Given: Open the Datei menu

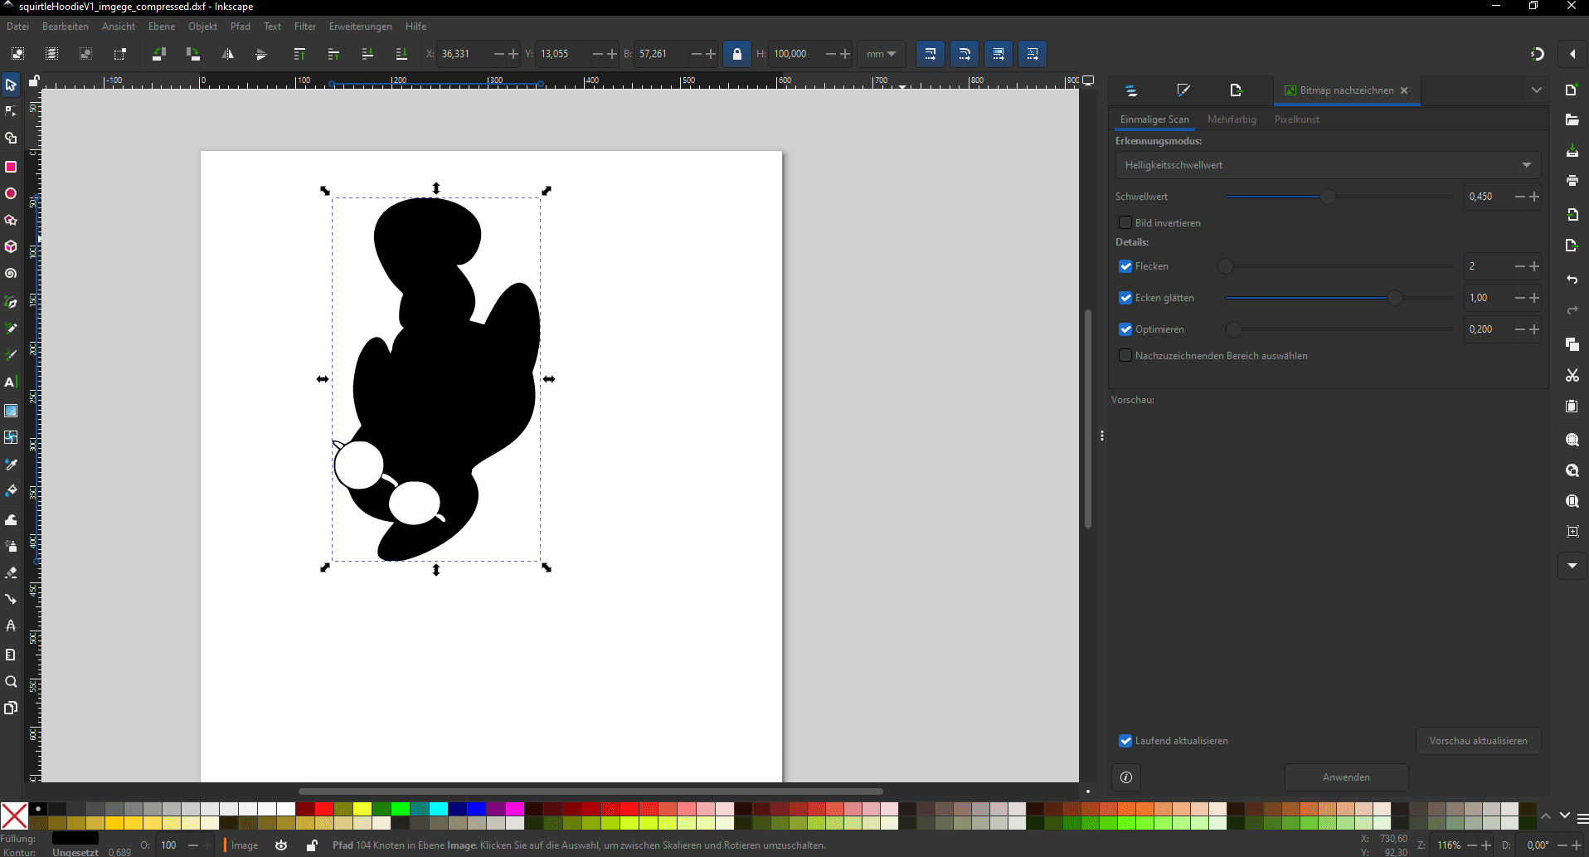Looking at the screenshot, I should tap(17, 27).
